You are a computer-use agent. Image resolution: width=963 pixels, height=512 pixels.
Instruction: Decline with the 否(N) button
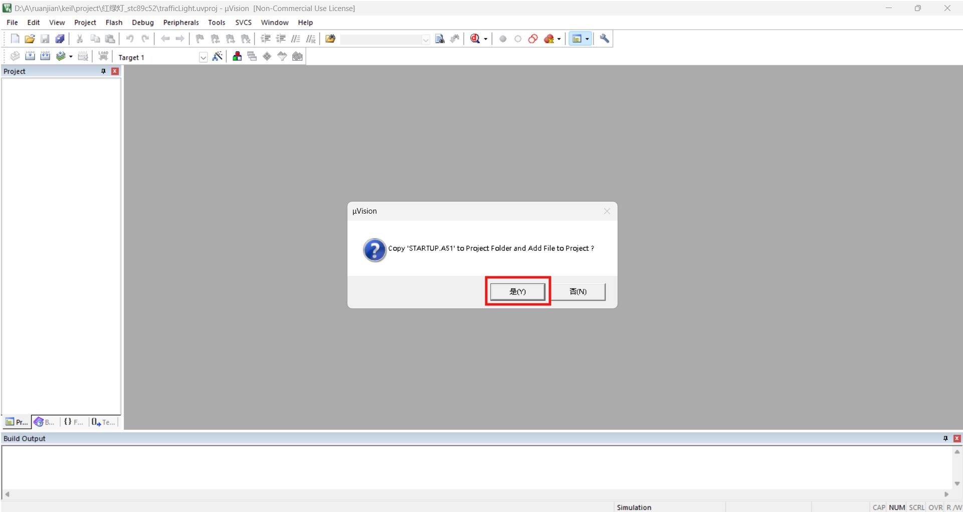(578, 291)
